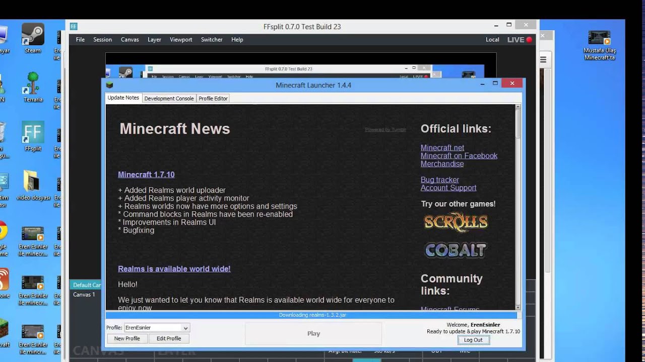Open the Account Support link
This screenshot has height=362, width=645.
coord(448,188)
